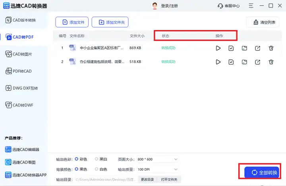
Task: Click the 869.KB file size cell
Action: [x=135, y=48]
